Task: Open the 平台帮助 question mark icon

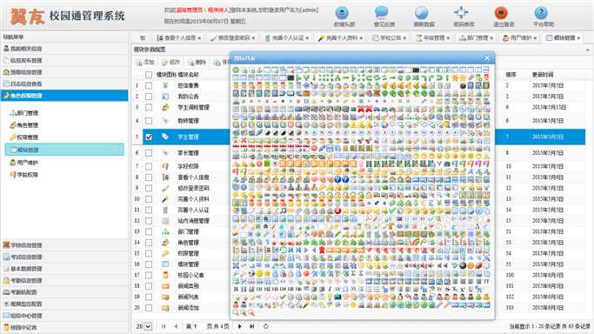Action: pyautogui.click(x=541, y=13)
